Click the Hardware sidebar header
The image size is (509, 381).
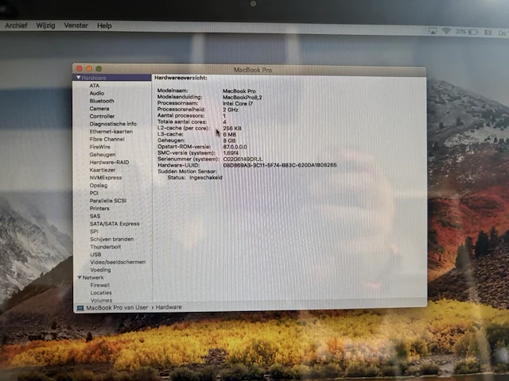(94, 78)
